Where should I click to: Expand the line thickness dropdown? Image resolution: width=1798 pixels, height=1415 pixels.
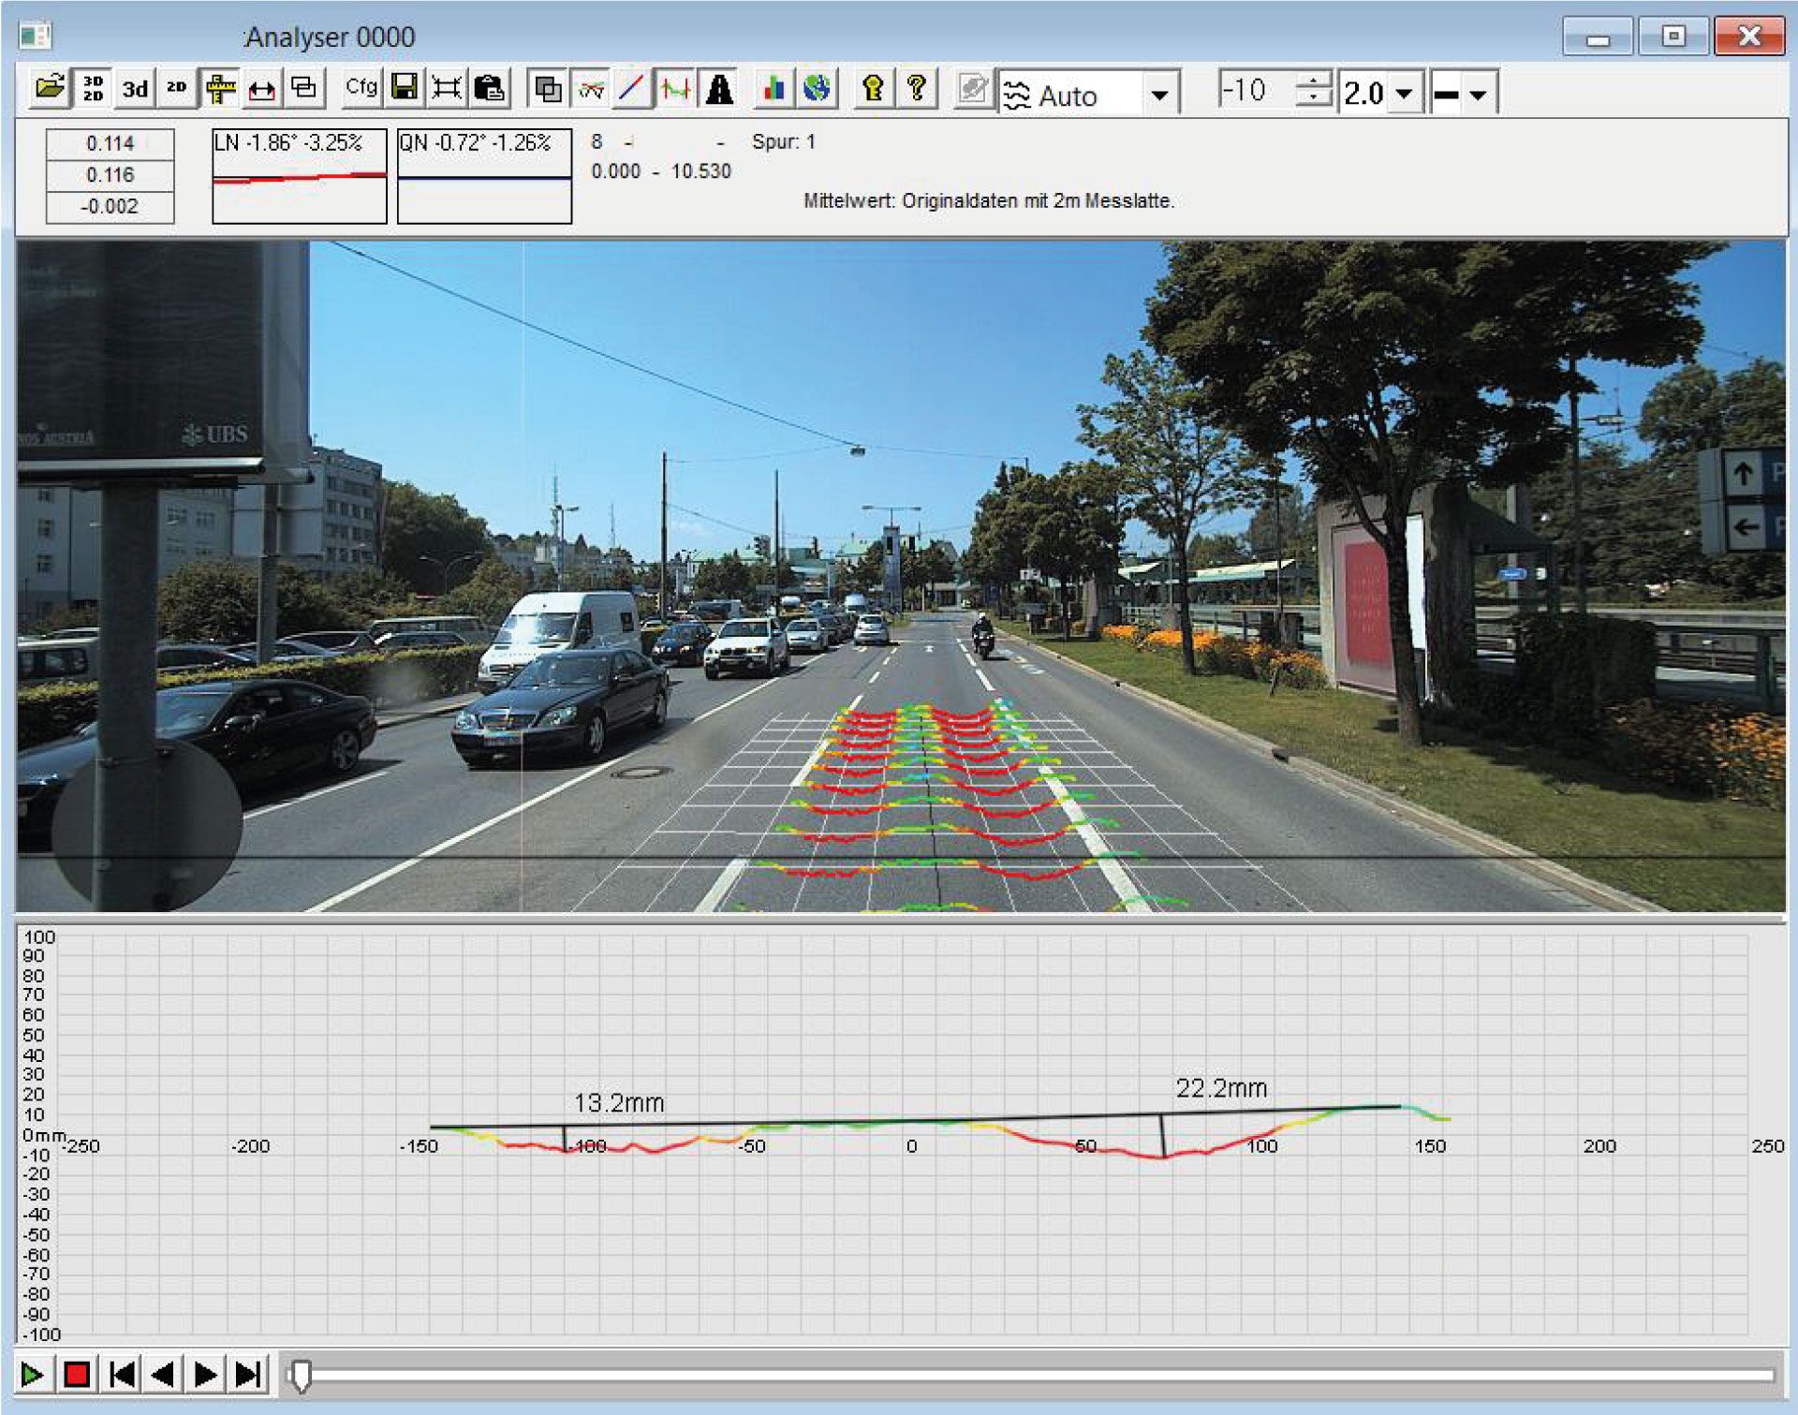[1478, 95]
